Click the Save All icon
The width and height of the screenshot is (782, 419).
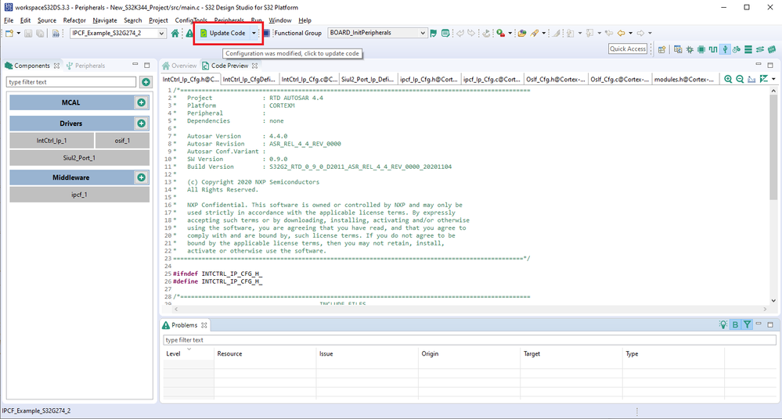click(x=40, y=34)
